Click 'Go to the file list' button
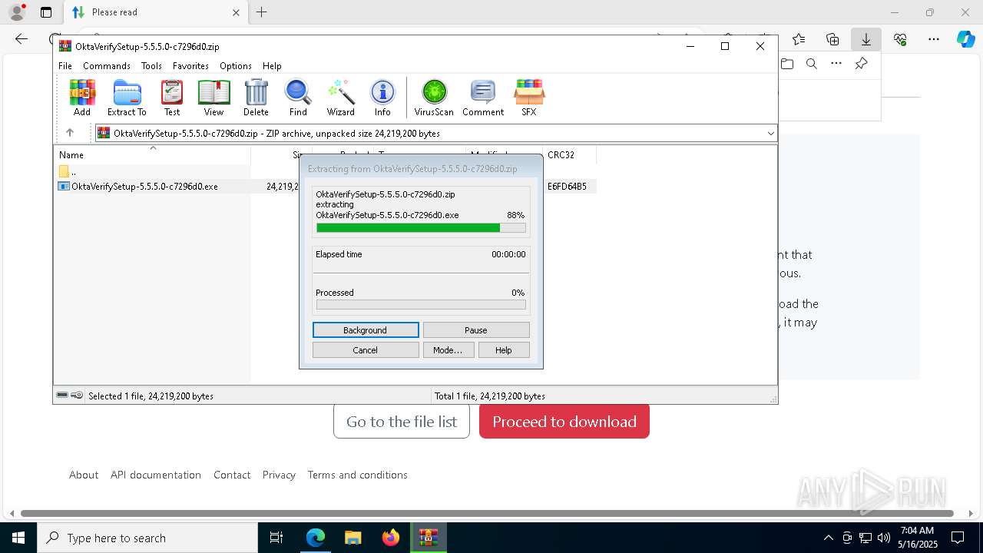 coord(402,422)
